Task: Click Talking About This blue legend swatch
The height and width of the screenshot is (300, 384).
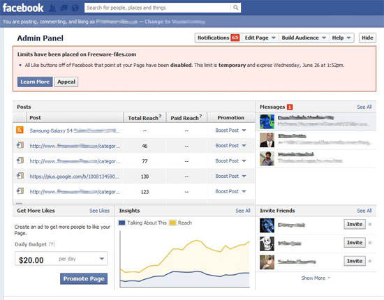Action: pyautogui.click(x=121, y=223)
